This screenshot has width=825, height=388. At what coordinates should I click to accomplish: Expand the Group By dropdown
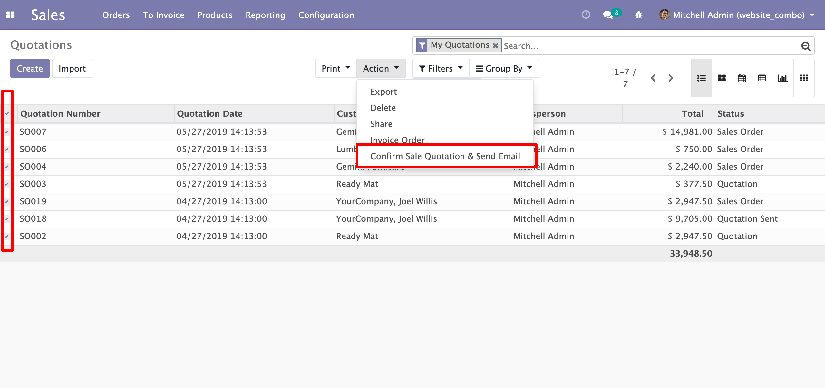[x=504, y=68]
